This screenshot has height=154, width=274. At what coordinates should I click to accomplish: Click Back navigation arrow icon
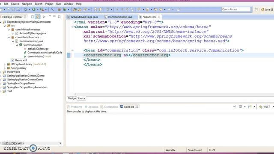(x=161, y=9)
